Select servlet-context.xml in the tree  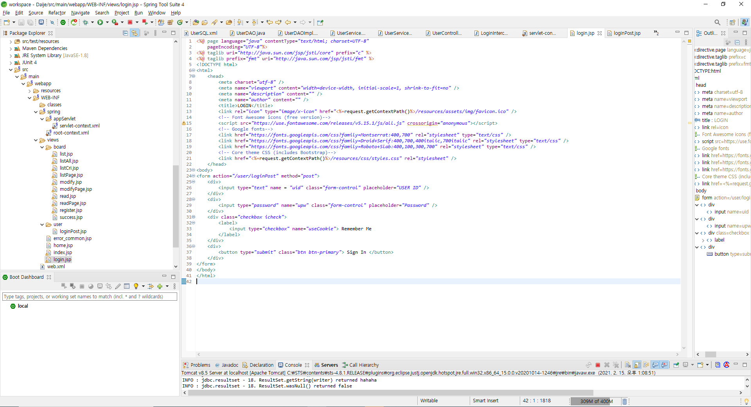click(79, 126)
